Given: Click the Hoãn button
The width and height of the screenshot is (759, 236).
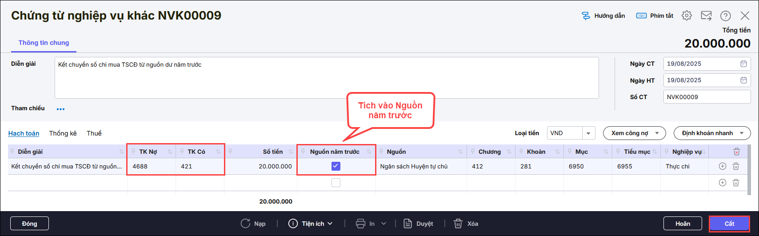Looking at the screenshot, I should click(x=683, y=224).
